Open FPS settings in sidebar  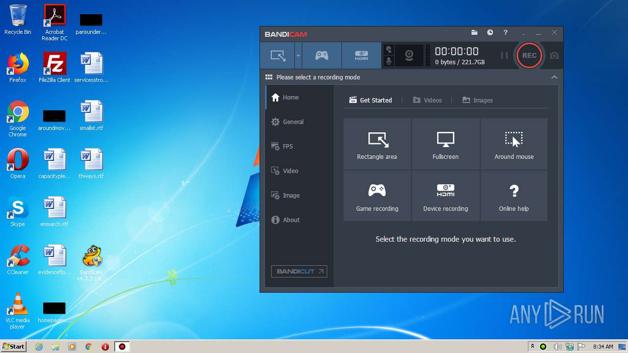click(x=299, y=146)
